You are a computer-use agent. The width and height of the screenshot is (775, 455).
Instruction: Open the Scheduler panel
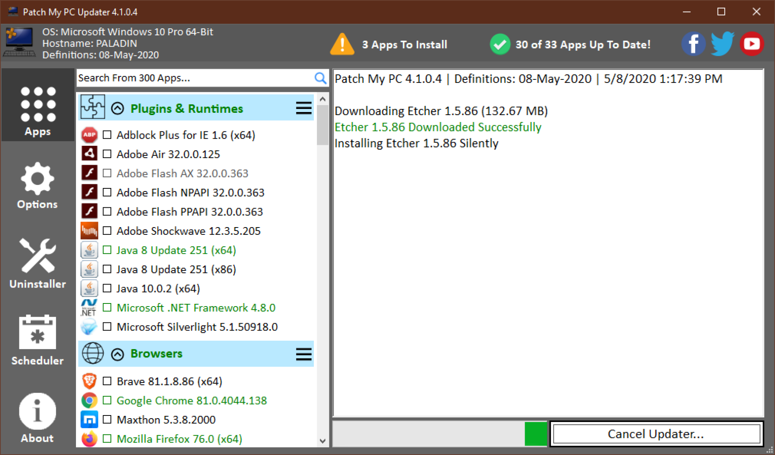pos(38,340)
